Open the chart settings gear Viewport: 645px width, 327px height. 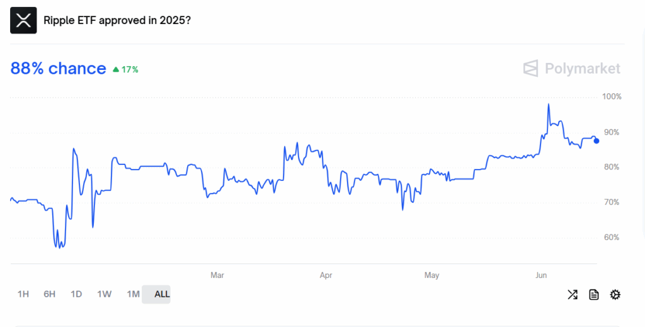pyautogui.click(x=615, y=294)
